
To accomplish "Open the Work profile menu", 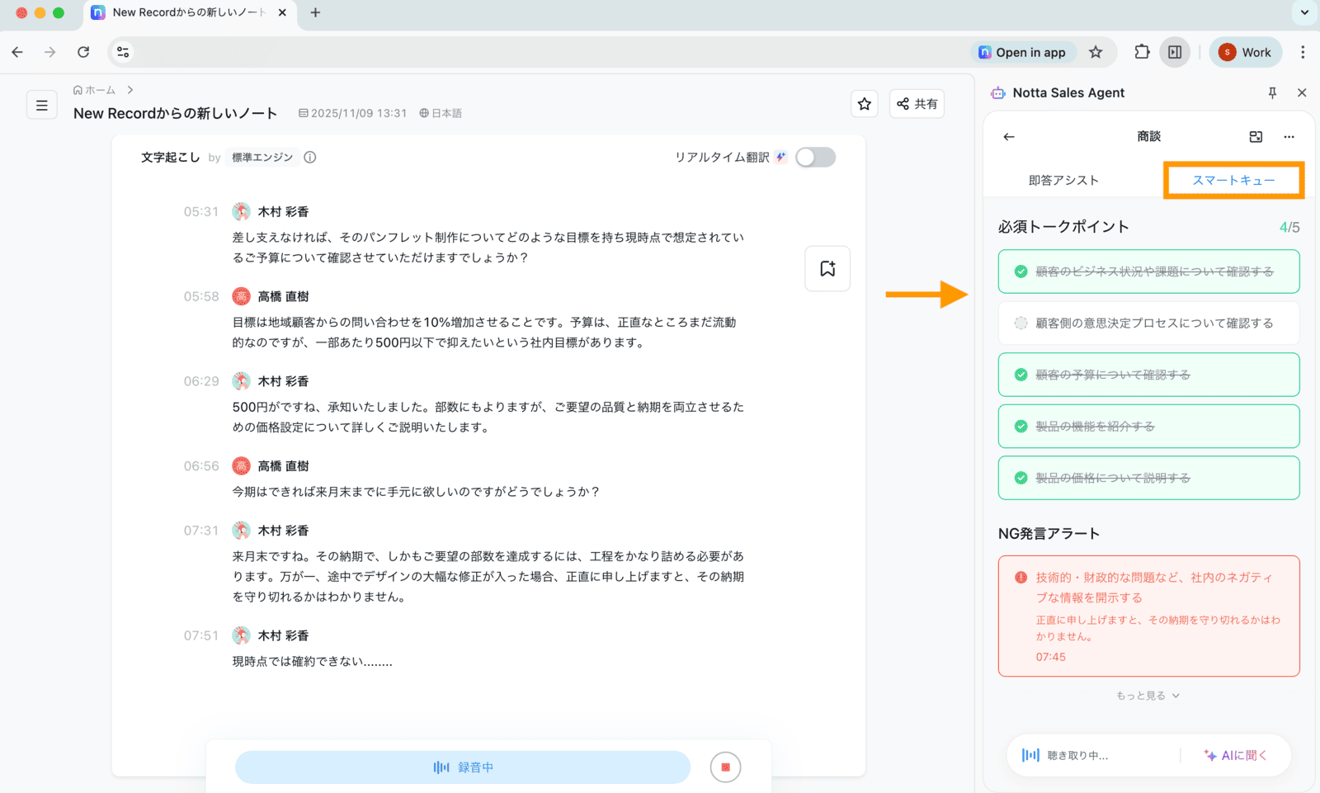I will click(1245, 52).
